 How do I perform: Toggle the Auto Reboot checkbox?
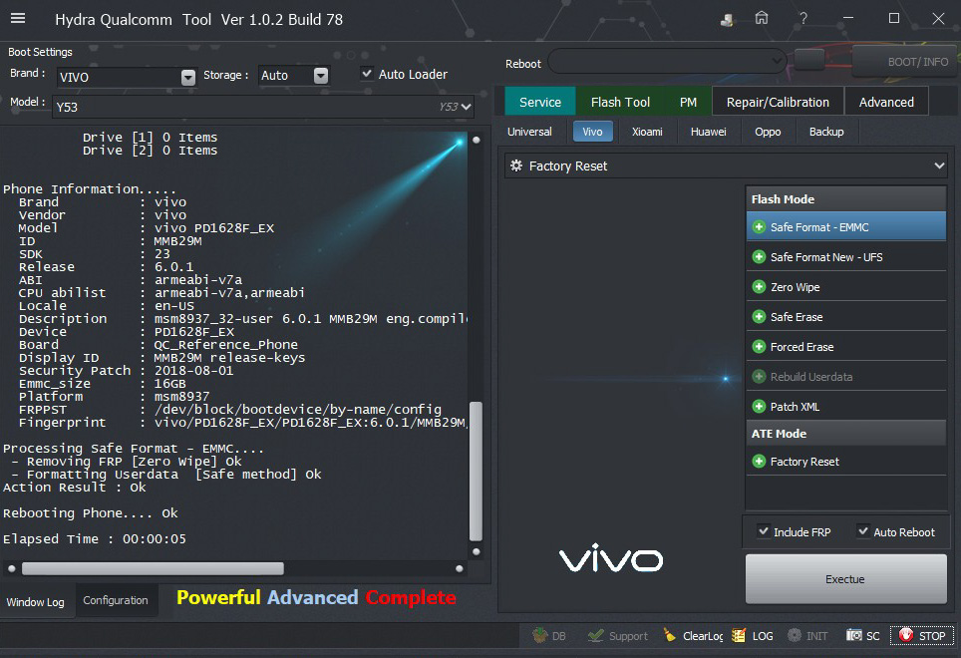point(863,531)
